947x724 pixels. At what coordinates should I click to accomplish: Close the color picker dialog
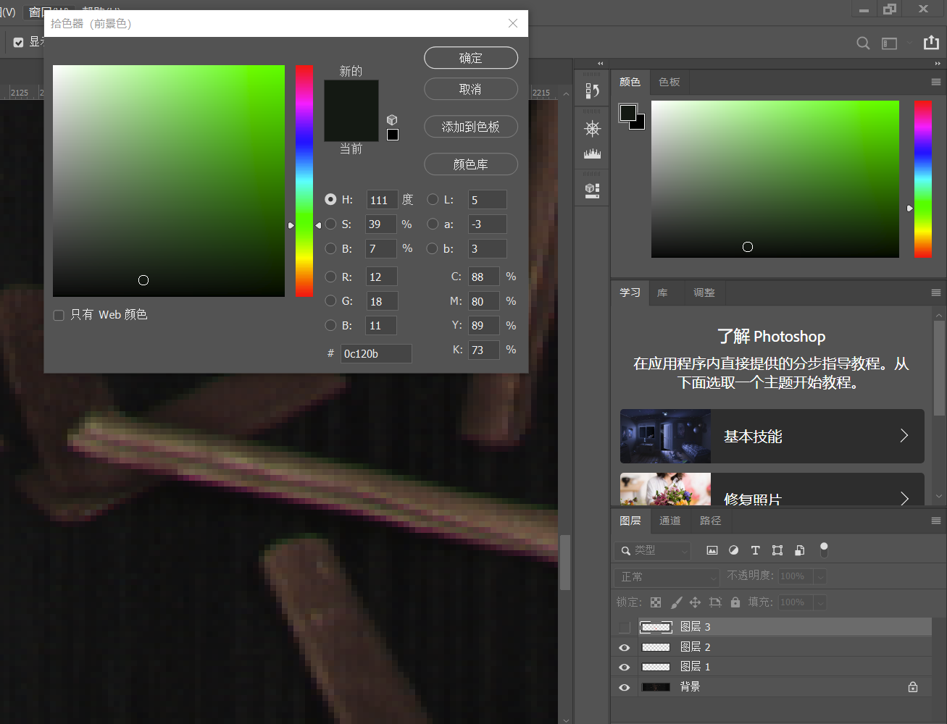[x=513, y=23]
